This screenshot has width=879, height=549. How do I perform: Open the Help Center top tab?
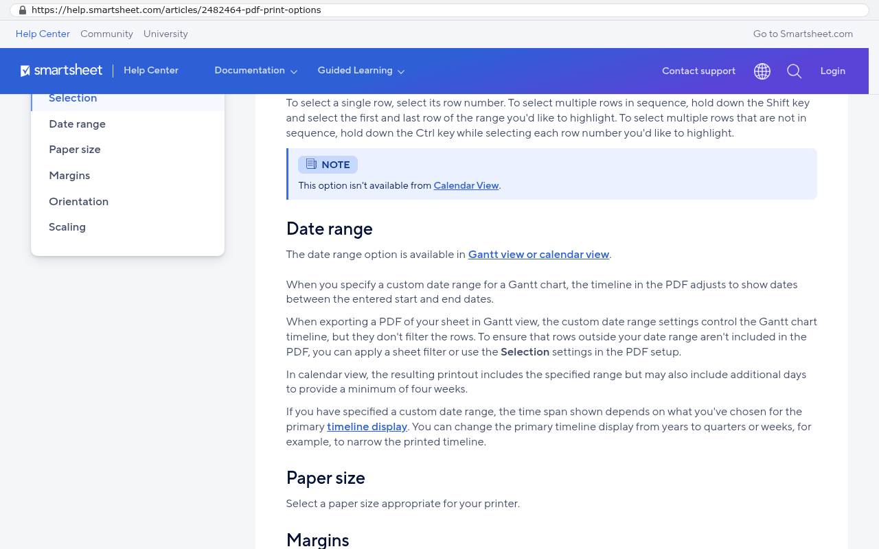click(43, 34)
